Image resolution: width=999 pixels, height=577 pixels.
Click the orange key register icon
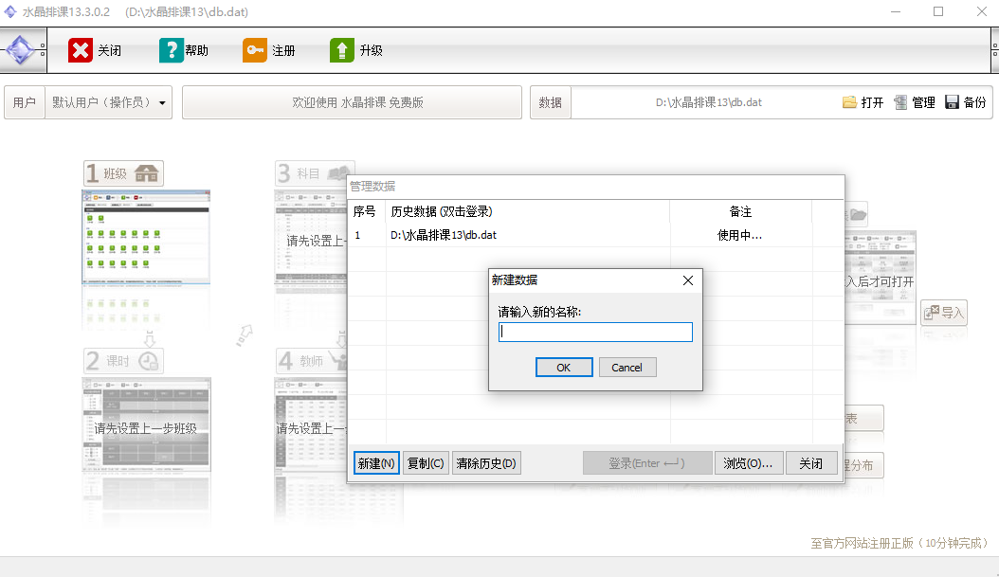pos(255,50)
